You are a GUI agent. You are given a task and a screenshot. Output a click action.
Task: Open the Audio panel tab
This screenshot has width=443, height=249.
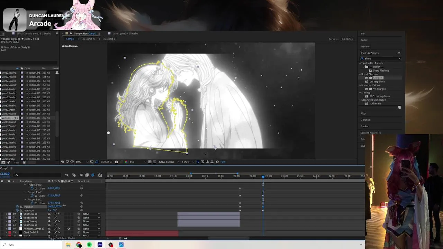(363, 40)
